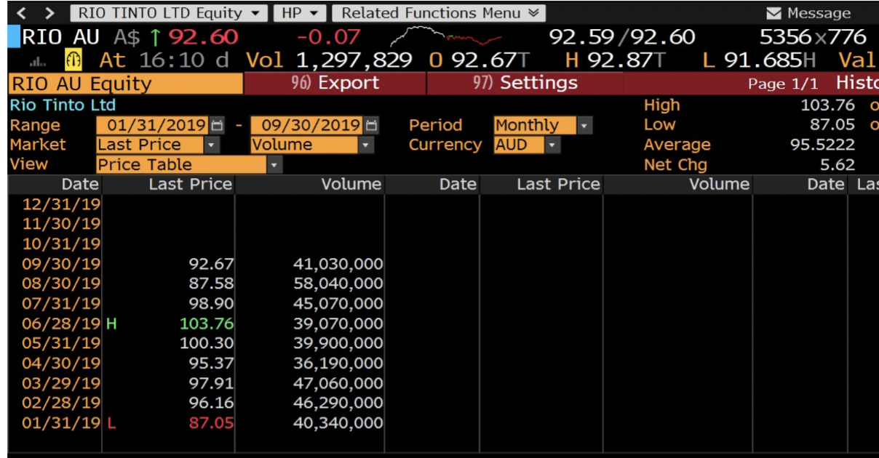Image resolution: width=879 pixels, height=458 pixels.
Task: Click the last price 96.16 cell
Action: 211,403
